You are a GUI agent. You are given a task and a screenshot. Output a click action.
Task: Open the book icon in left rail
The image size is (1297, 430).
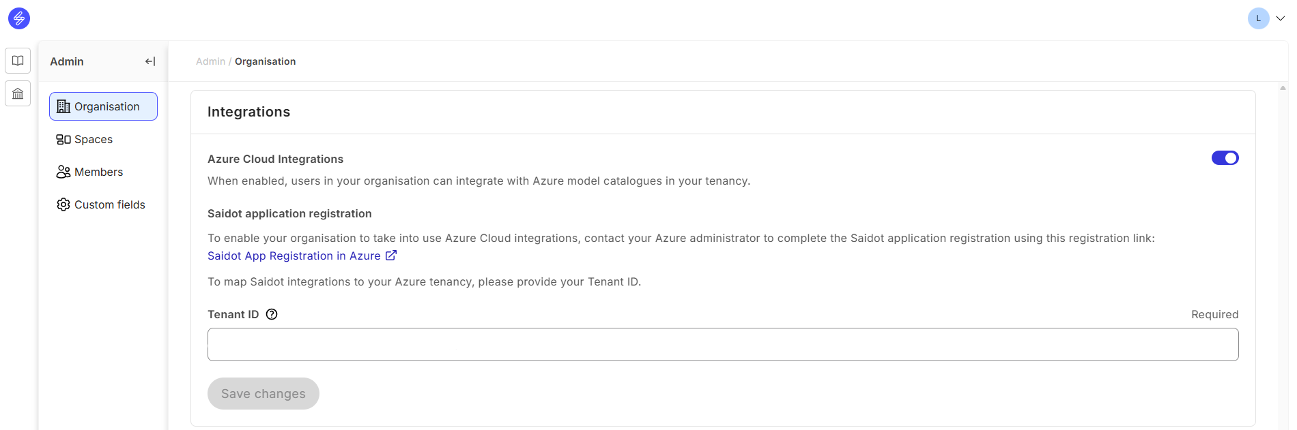18,61
